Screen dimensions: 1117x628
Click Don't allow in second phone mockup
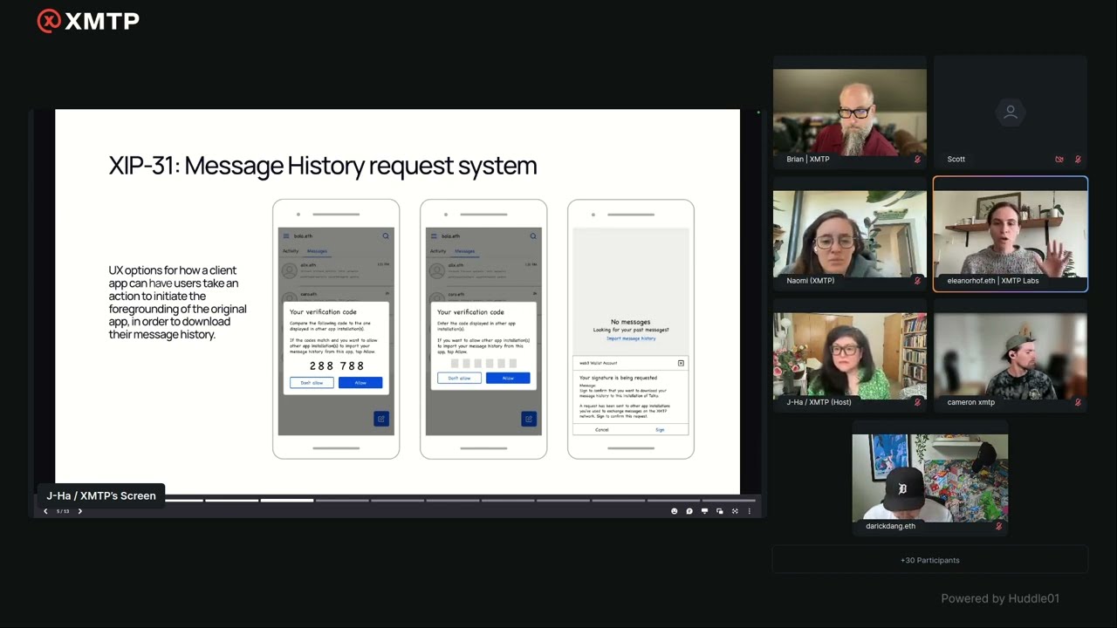pos(459,378)
